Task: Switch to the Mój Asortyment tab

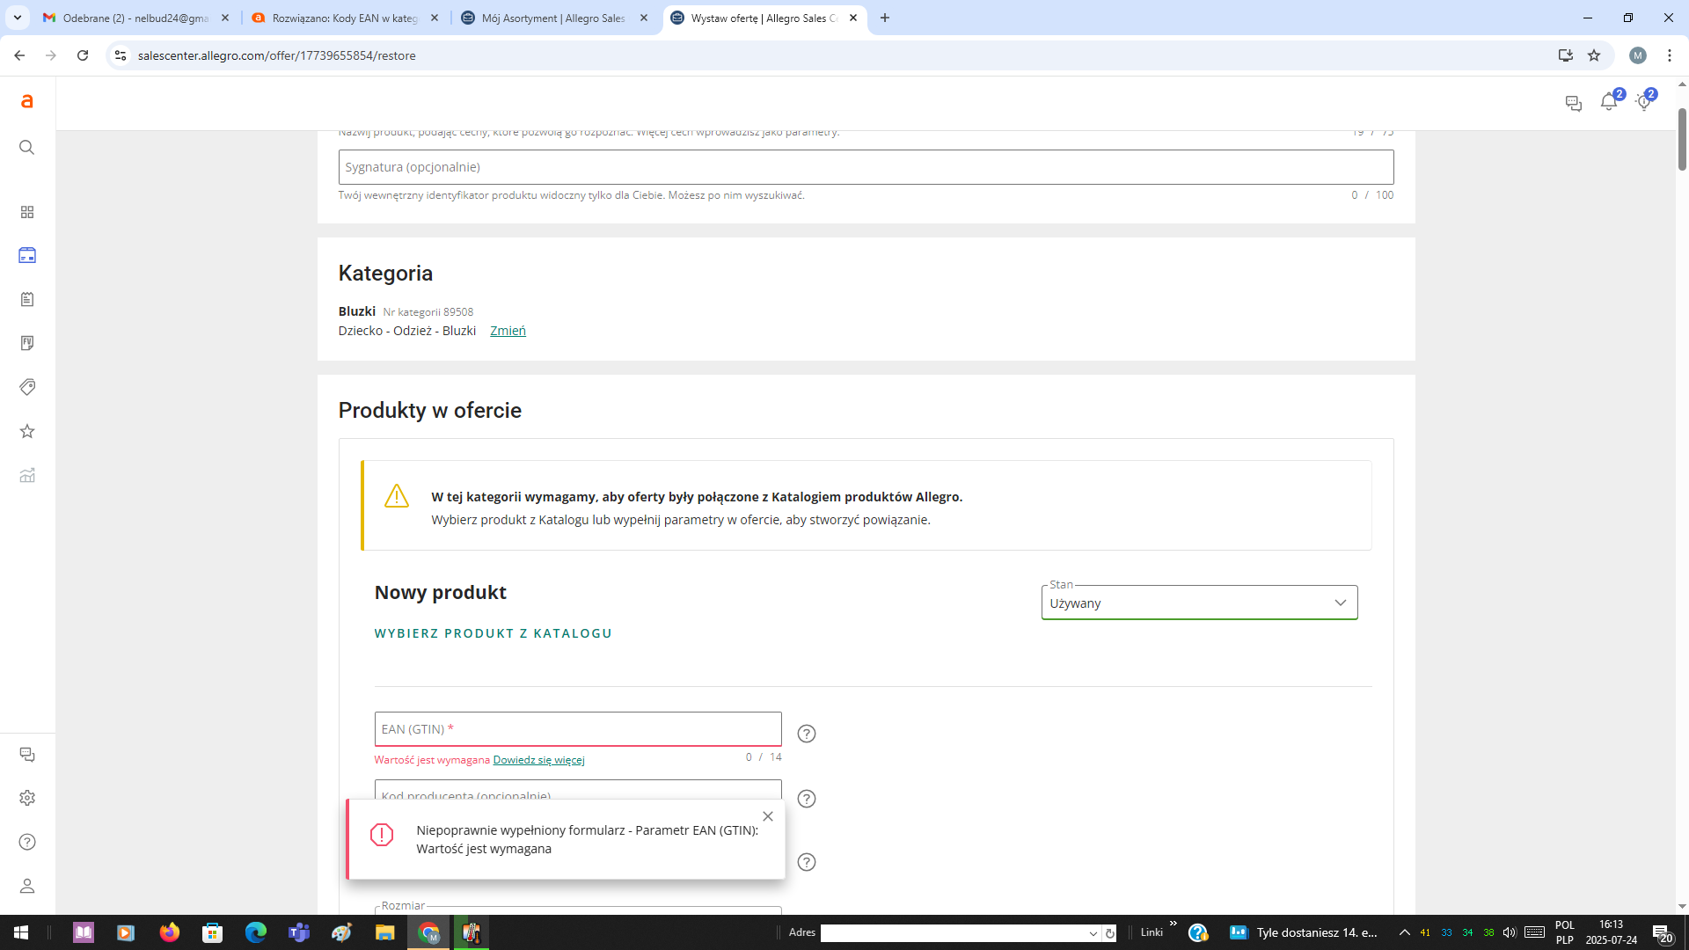Action: 553,18
